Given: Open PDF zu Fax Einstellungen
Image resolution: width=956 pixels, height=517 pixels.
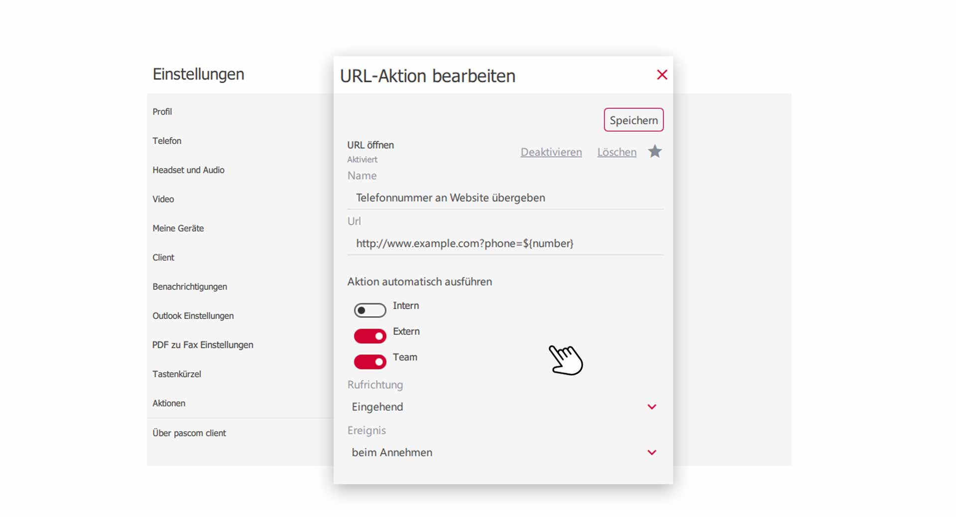Looking at the screenshot, I should coord(203,345).
